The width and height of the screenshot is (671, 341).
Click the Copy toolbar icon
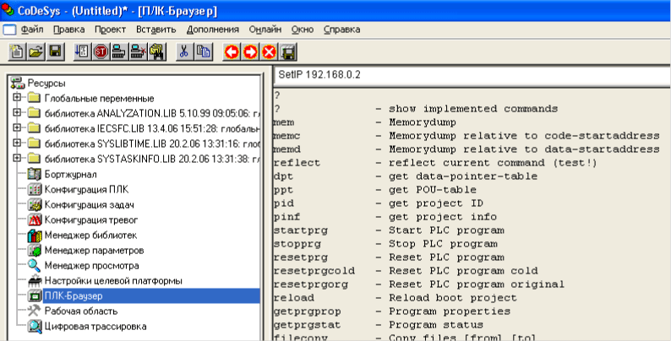[203, 52]
